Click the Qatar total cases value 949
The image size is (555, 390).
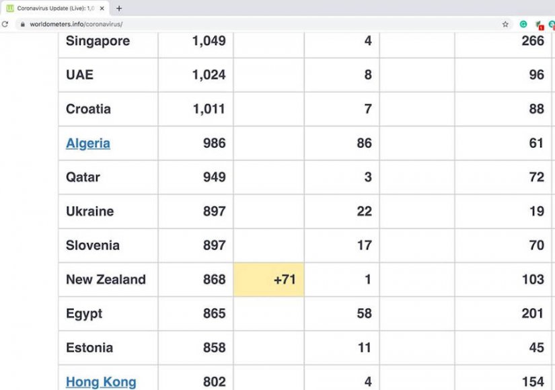[x=214, y=178]
